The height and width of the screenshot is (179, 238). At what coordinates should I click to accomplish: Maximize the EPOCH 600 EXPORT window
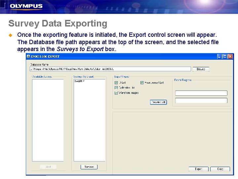[225, 56]
